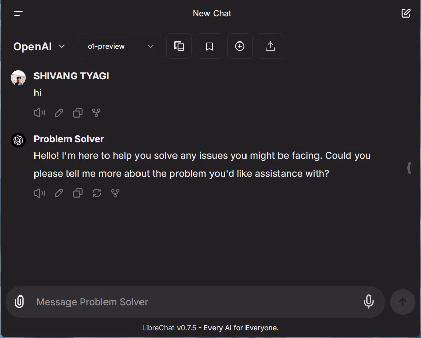Attach a file with the paperclip icon
This screenshot has width=421, height=338.
[19, 302]
